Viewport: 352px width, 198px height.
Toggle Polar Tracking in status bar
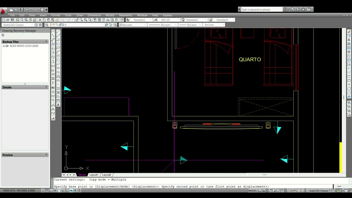55,191
